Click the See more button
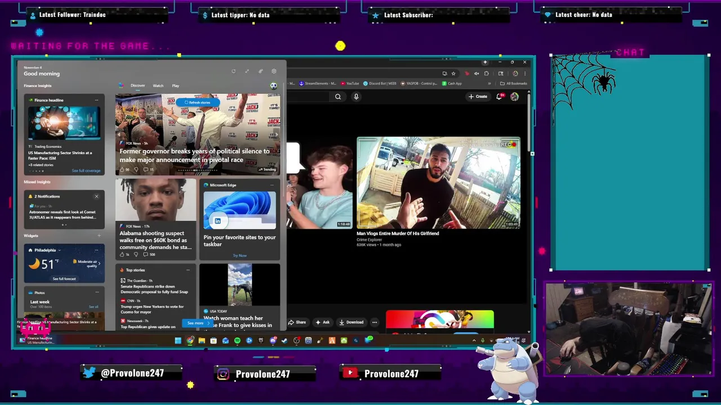721x405 pixels. (x=196, y=323)
